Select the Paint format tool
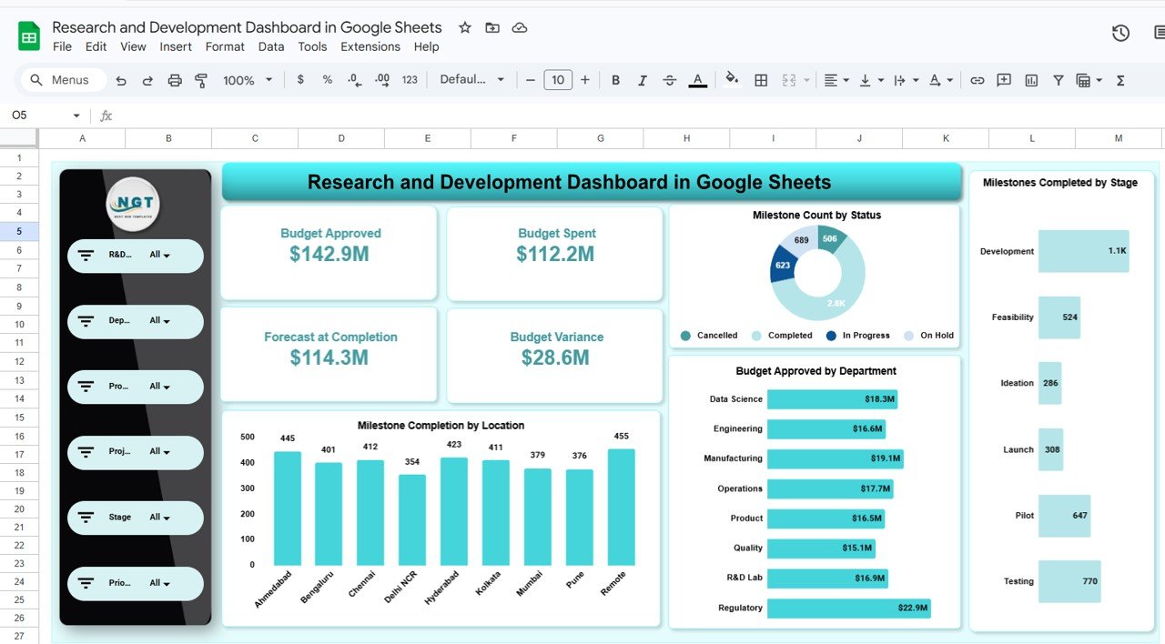 coord(200,80)
